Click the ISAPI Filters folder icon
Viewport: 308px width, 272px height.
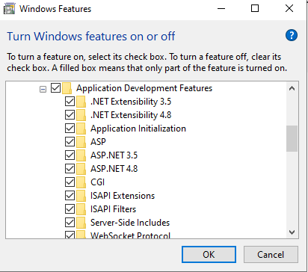(x=81, y=209)
